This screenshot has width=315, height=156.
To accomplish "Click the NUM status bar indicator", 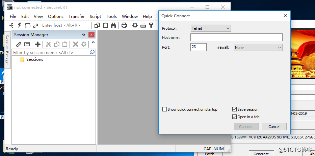I will [x=218, y=149].
